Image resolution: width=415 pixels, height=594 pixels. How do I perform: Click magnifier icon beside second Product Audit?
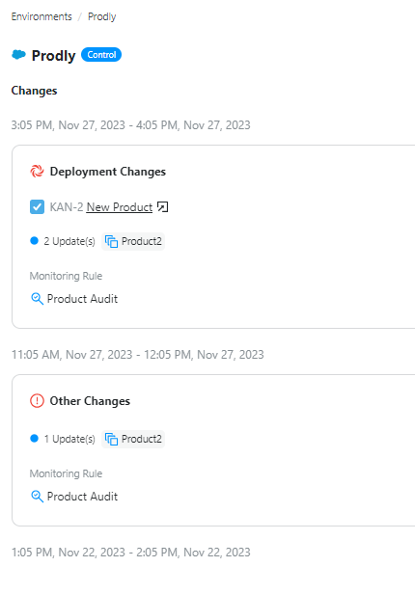(37, 497)
